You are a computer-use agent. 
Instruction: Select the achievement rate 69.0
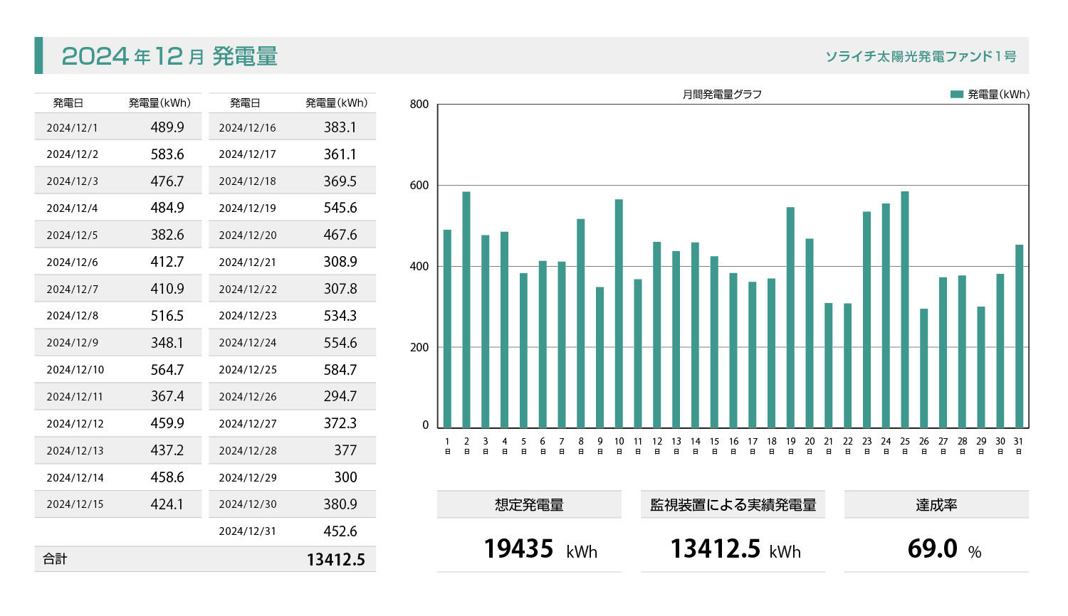click(x=932, y=549)
